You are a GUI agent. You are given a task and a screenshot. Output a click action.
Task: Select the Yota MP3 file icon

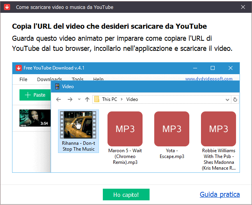172,129
